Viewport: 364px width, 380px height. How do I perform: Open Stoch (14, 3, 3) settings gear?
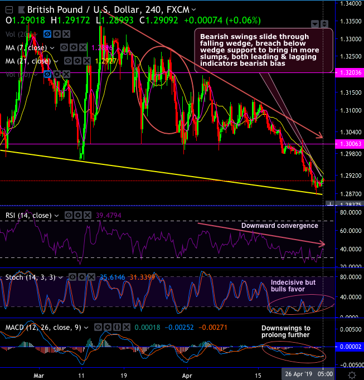(82, 277)
